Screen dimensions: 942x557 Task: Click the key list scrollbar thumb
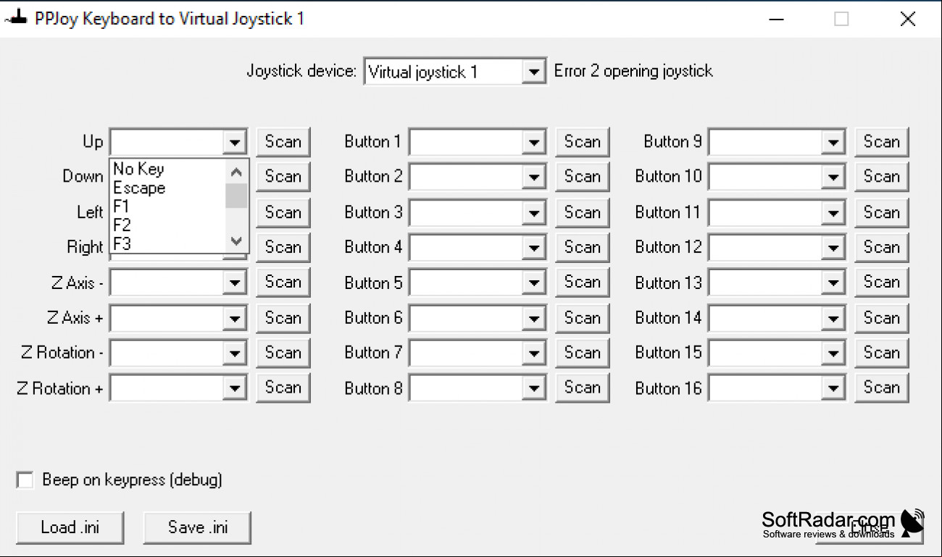tap(236, 196)
